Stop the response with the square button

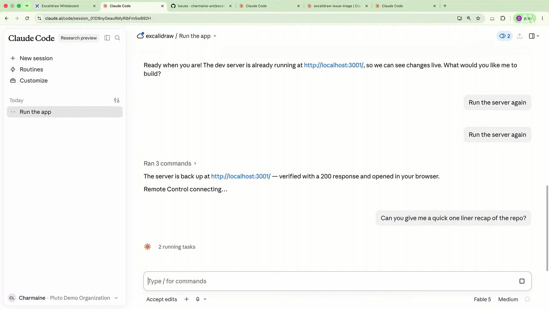[522, 281]
